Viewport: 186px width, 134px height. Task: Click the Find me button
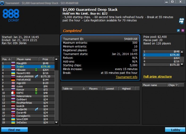(x=14, y=130)
